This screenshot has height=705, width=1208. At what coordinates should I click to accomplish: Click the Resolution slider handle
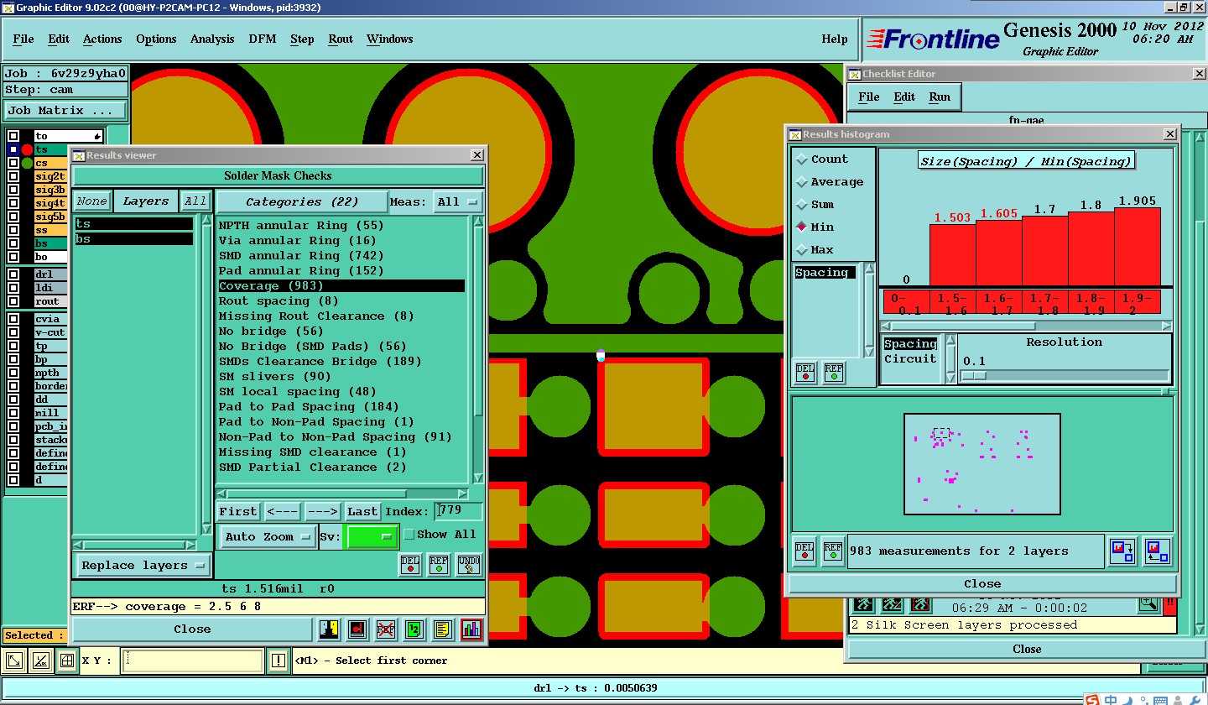[974, 376]
